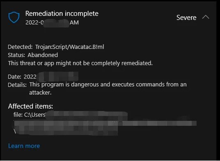Click the Details: label

(17, 85)
